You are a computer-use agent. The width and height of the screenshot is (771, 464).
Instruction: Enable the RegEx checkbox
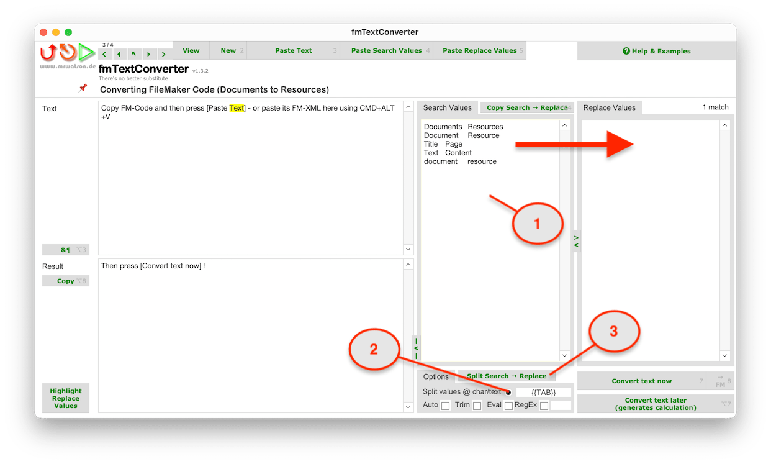pyautogui.click(x=544, y=406)
